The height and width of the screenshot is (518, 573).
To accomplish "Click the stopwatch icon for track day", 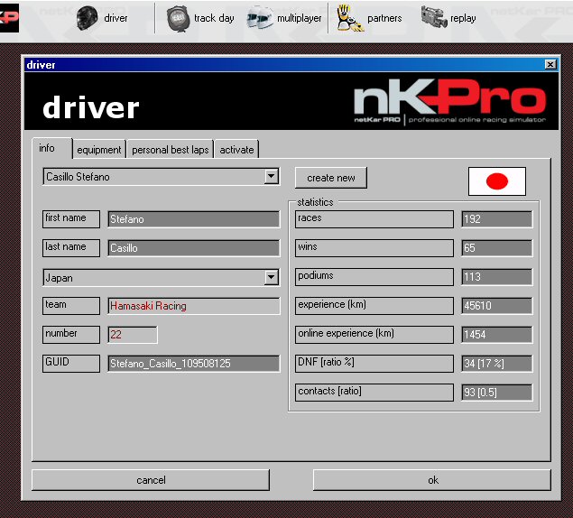I will (x=178, y=19).
